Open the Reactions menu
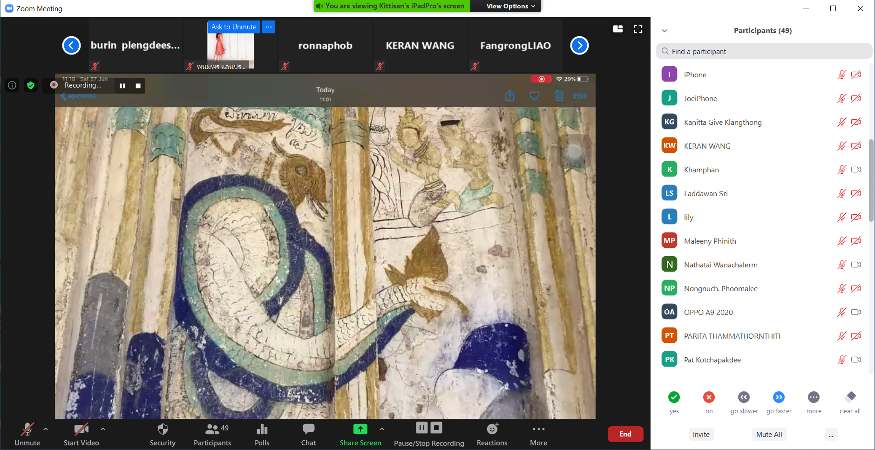875x450 pixels. (492, 434)
